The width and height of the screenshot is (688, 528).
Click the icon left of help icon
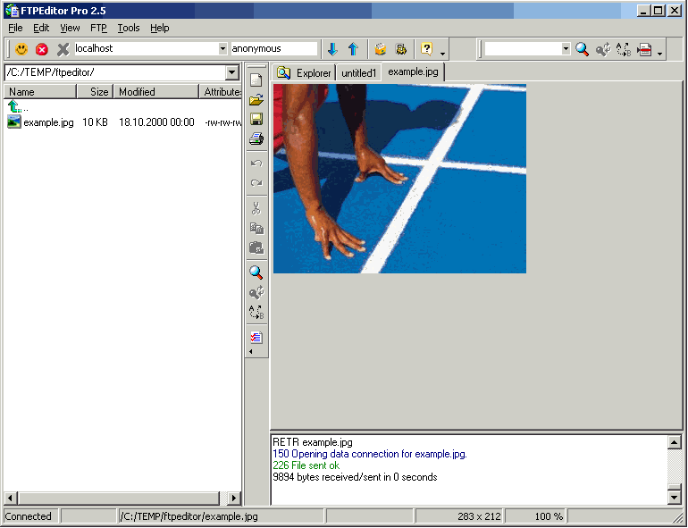point(401,49)
